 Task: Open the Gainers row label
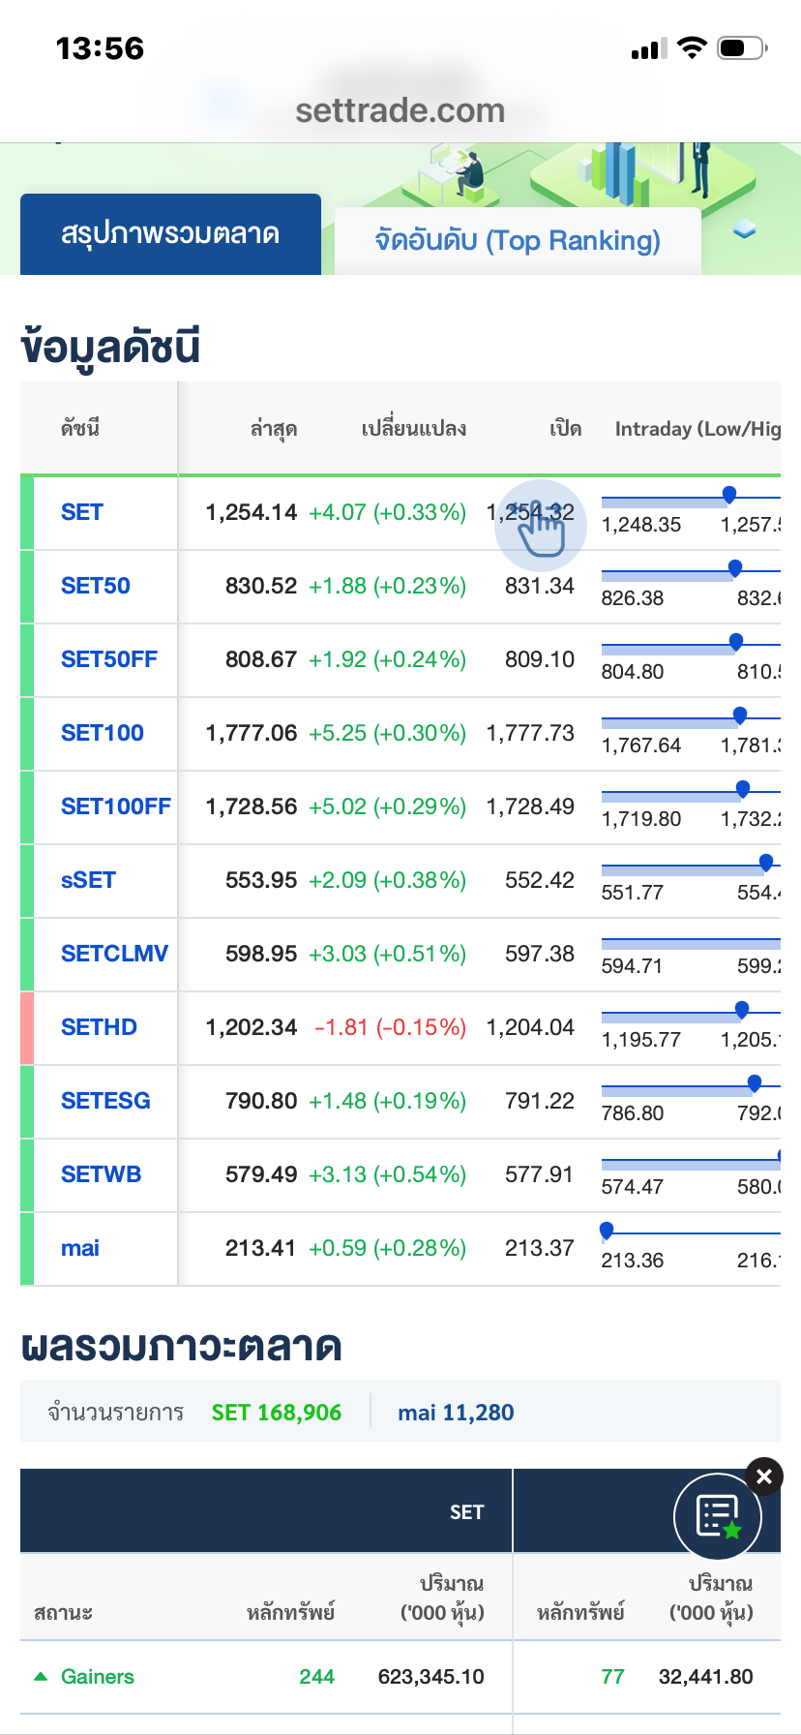98,1677
